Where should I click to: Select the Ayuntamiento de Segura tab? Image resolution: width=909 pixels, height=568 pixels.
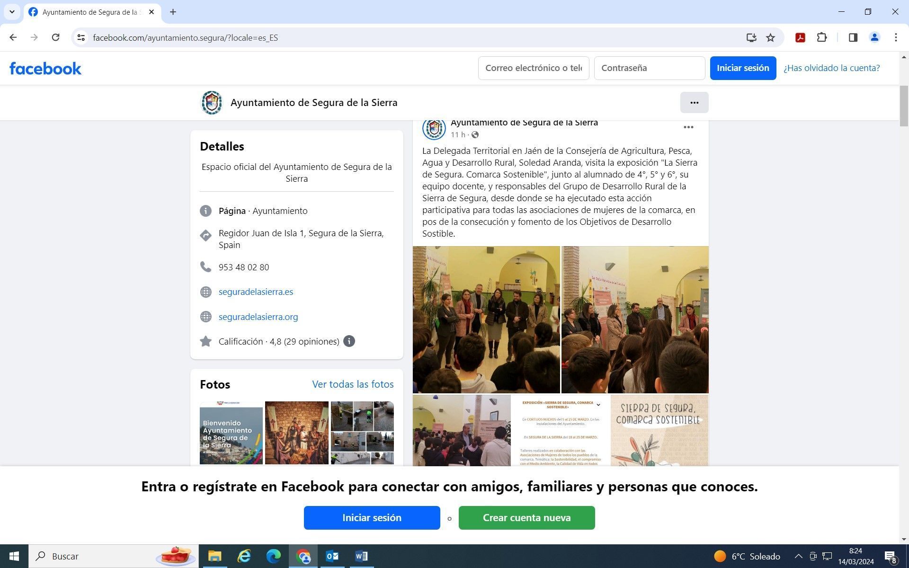[92, 12]
